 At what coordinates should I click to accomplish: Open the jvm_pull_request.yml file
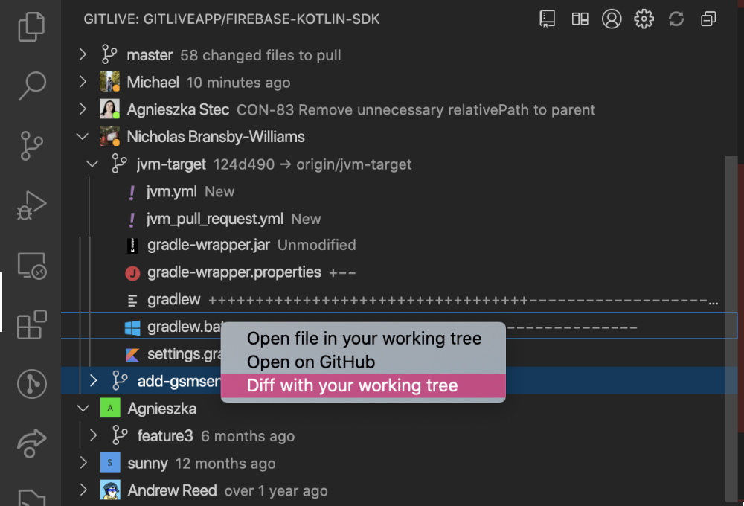click(x=215, y=219)
